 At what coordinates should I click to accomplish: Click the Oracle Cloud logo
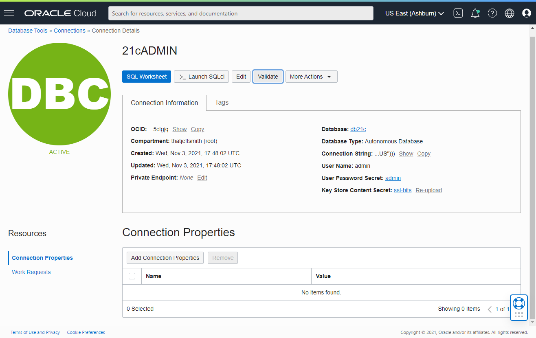[x=60, y=13]
